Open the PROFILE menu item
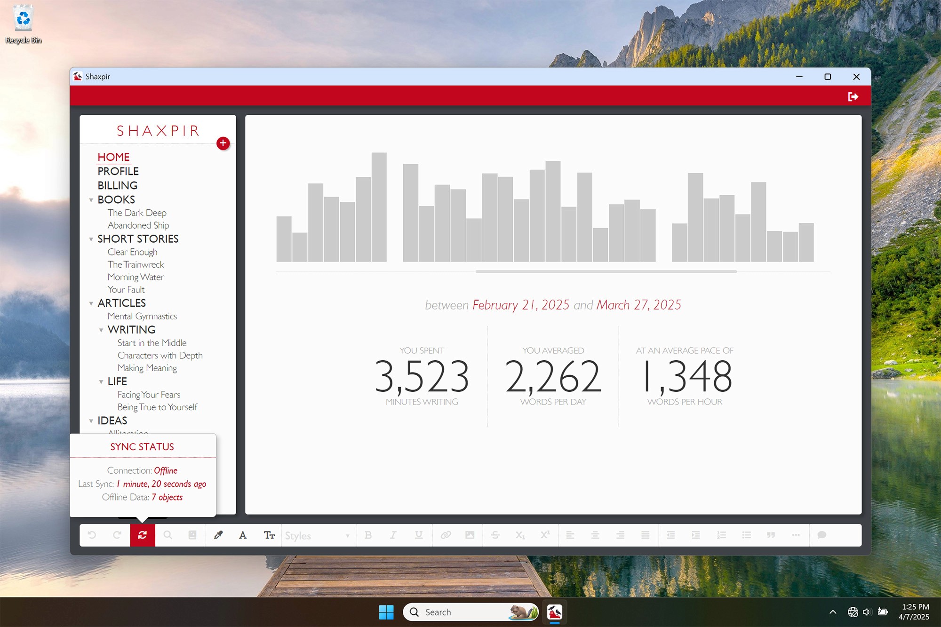Screen dimensions: 941x627 click(118, 171)
